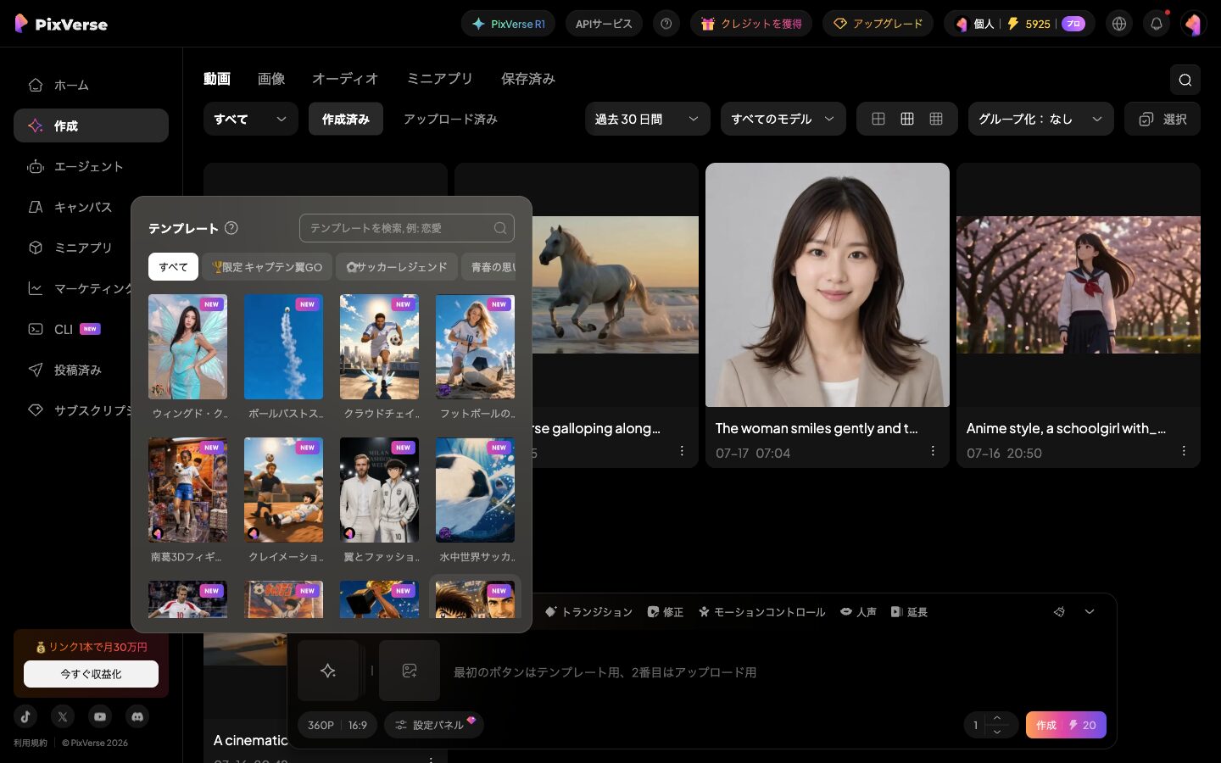Switch to the ミニアプリ tab
This screenshot has width=1221, height=763.
(439, 79)
